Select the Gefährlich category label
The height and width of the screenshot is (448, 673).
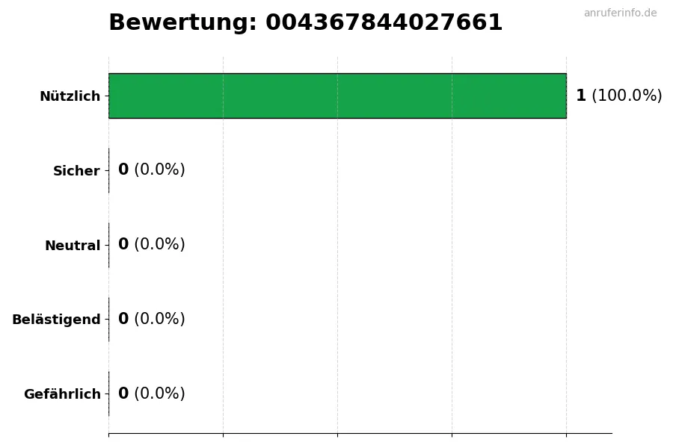(62, 394)
